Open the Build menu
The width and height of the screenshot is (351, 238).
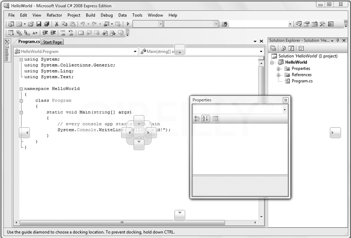(90, 15)
